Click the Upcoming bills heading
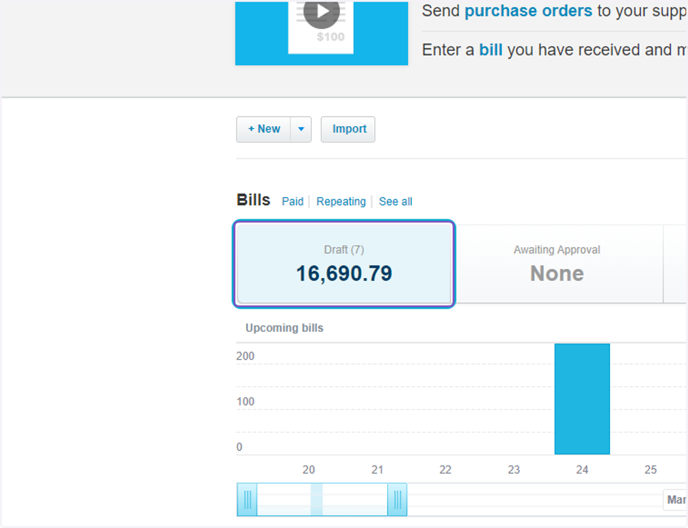The width and height of the screenshot is (688, 528). click(x=284, y=328)
